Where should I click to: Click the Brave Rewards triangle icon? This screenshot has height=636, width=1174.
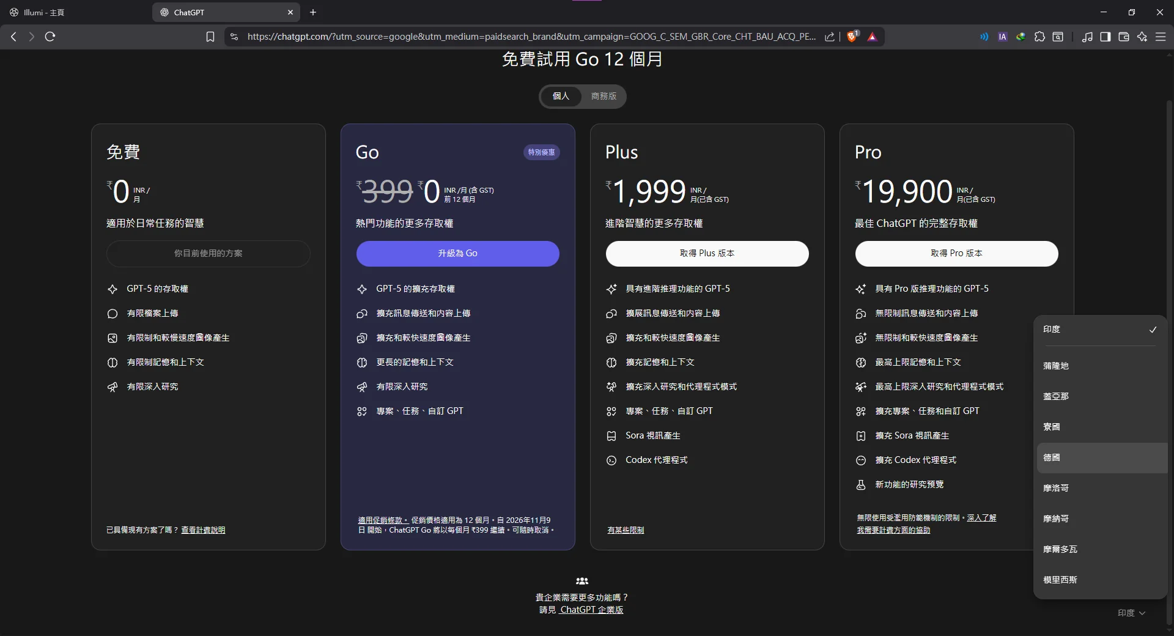point(873,37)
